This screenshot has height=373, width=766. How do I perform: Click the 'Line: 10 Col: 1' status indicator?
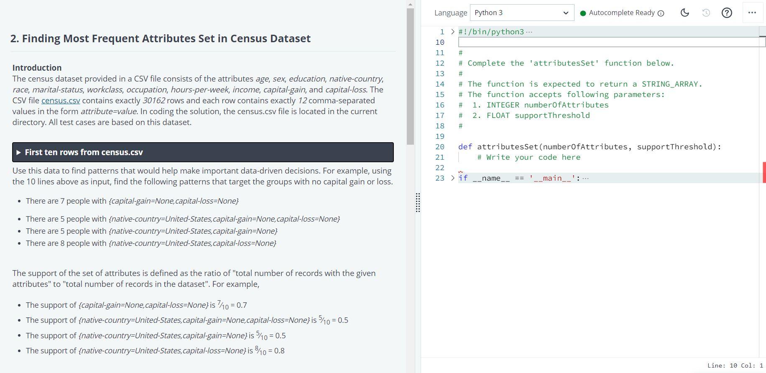[735, 365]
